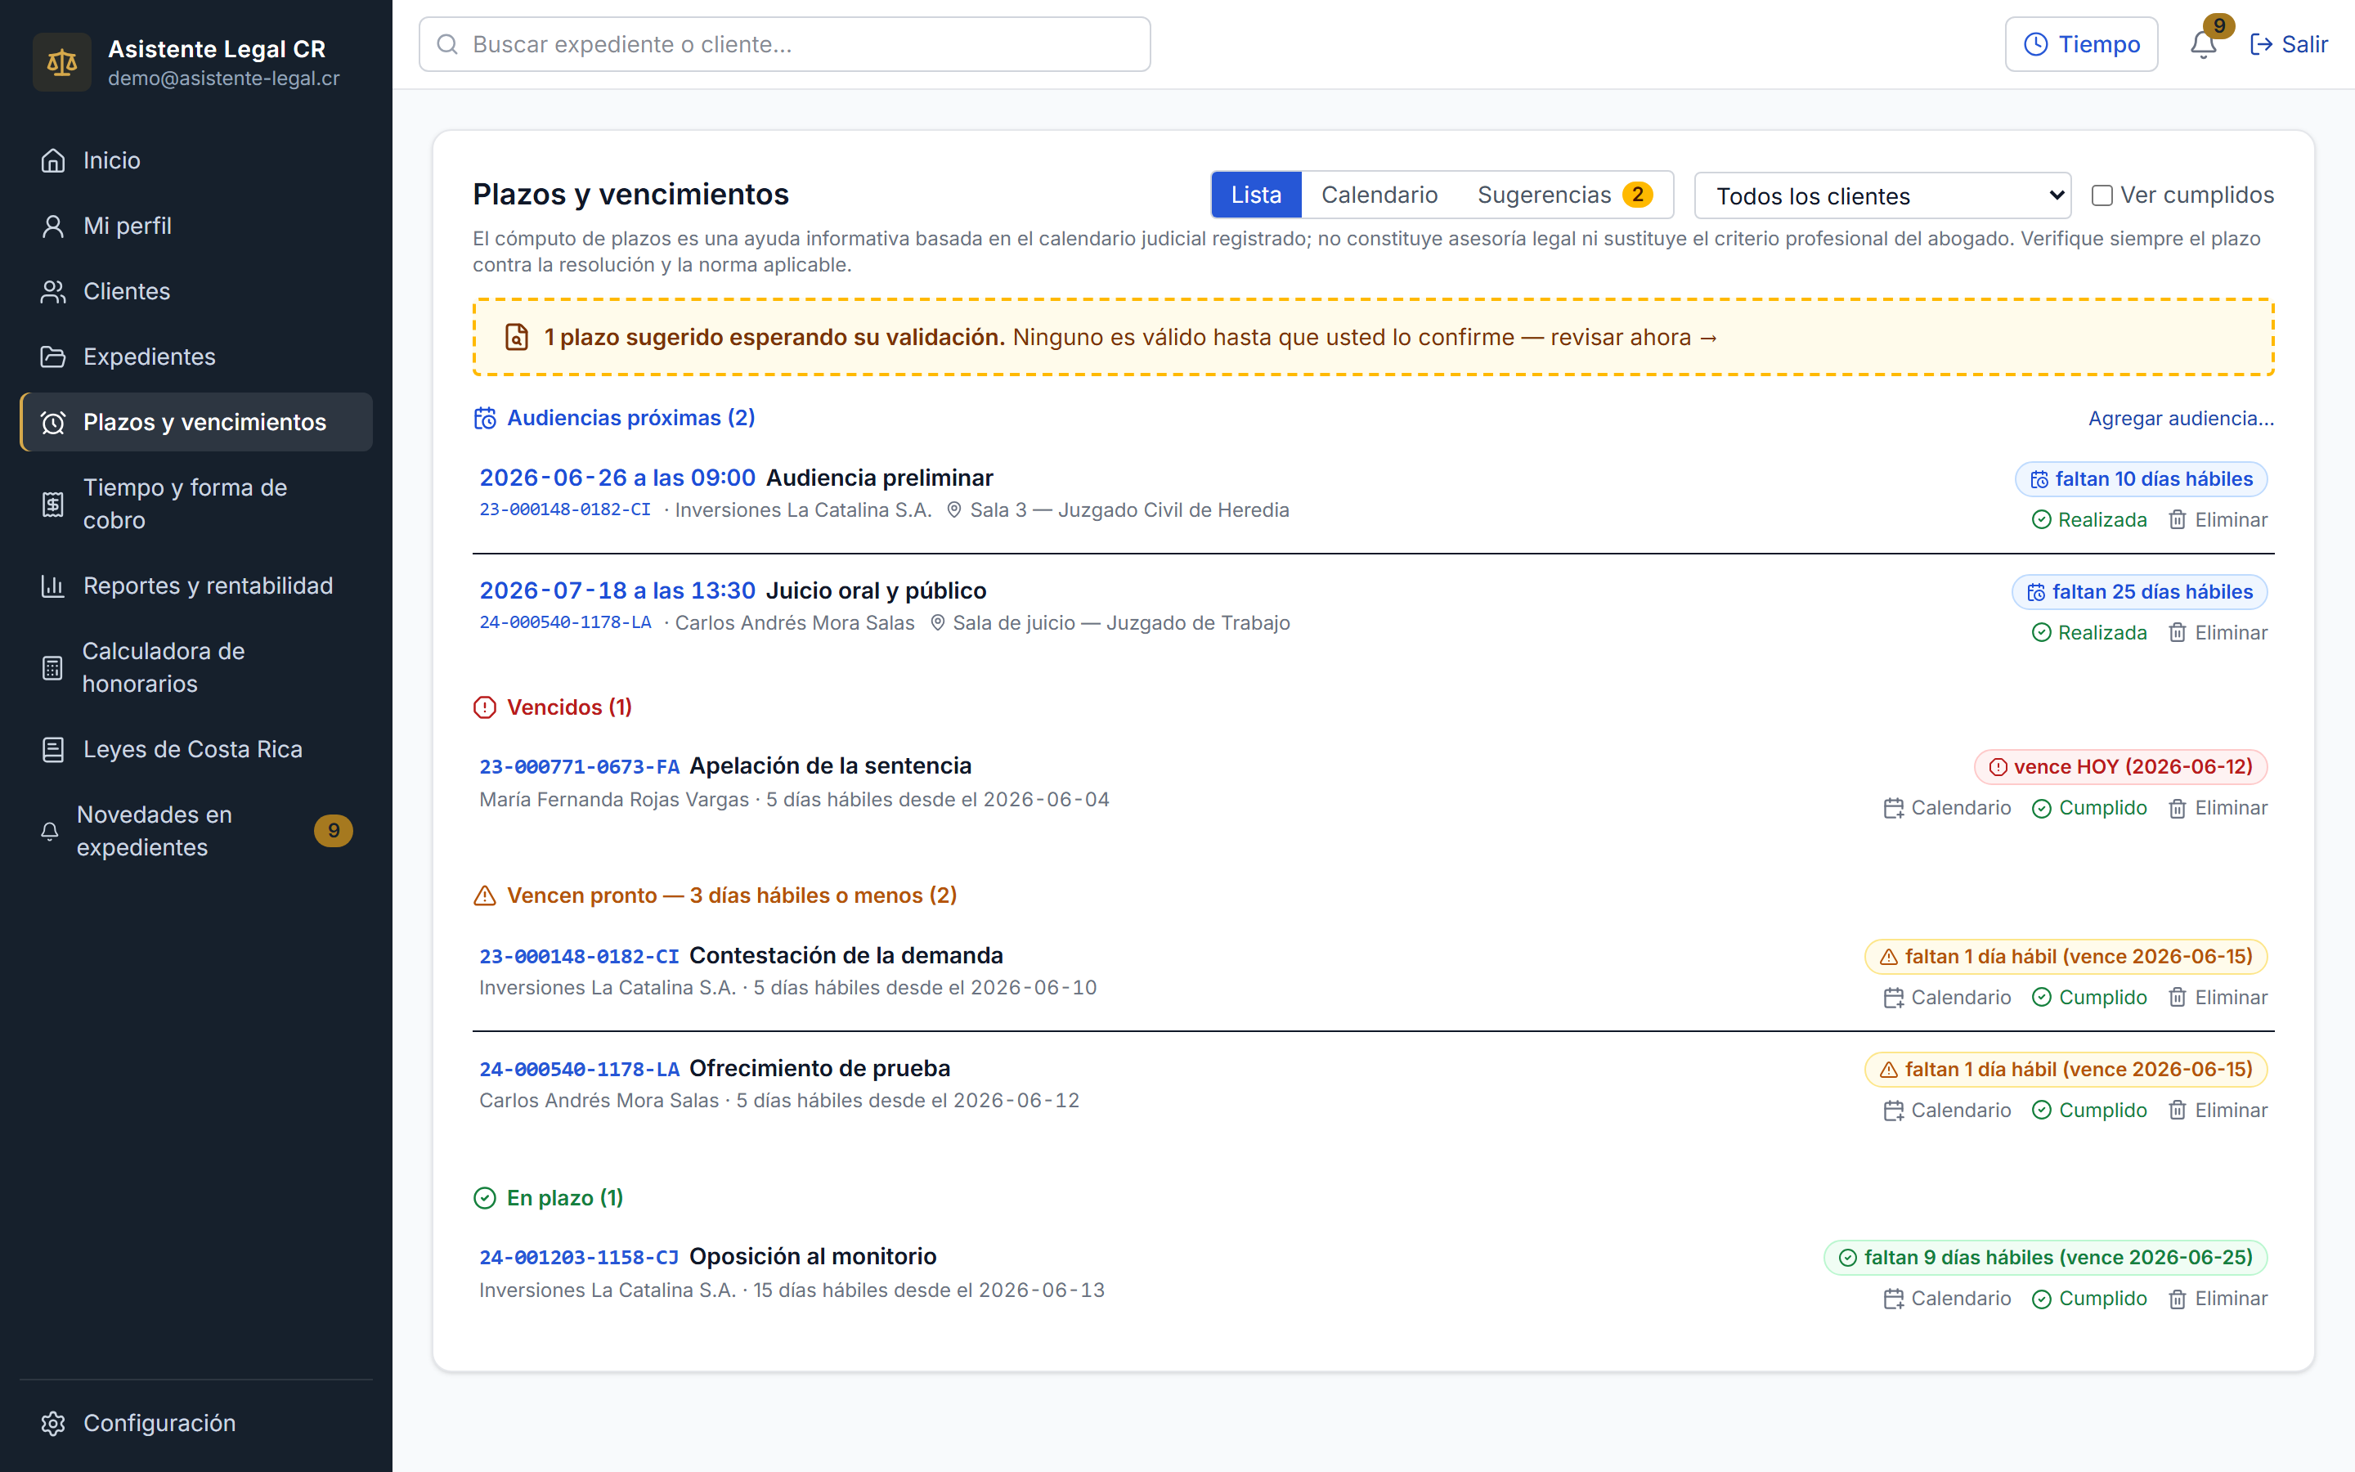Open the Sugerencias tab
Image resolution: width=2355 pixels, height=1472 pixels.
click(1563, 195)
